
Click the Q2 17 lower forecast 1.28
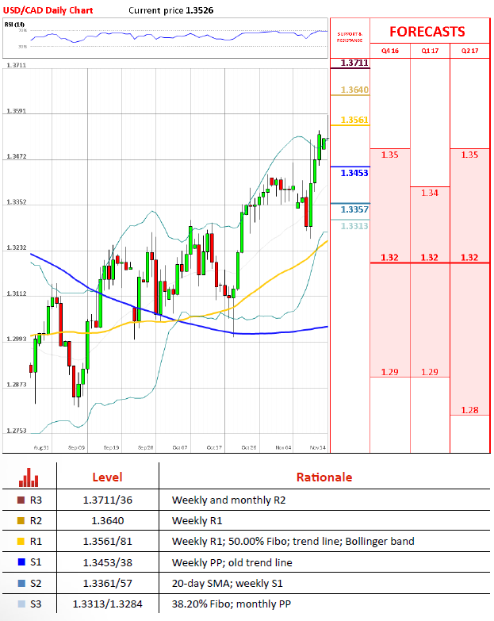470,410
